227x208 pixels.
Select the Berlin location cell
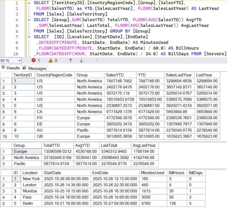[x=31, y=203]
